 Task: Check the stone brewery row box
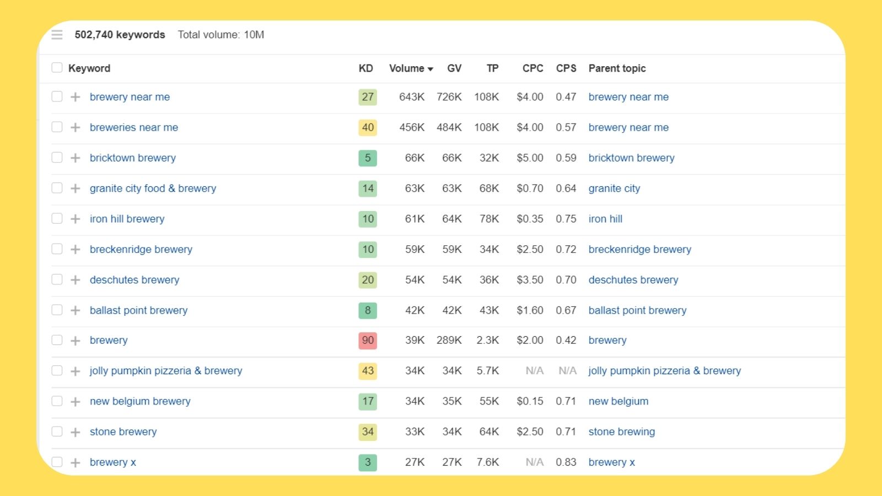(x=57, y=432)
